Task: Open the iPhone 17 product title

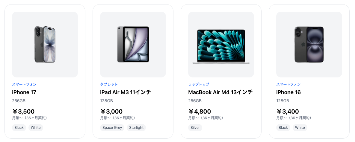Action: [24, 92]
